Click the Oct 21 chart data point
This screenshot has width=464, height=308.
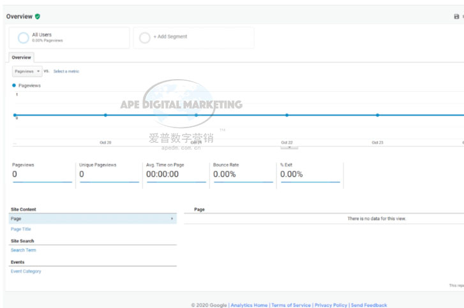point(196,115)
